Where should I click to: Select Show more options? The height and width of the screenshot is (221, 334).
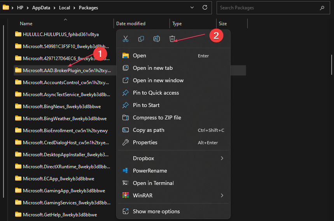click(x=173, y=211)
